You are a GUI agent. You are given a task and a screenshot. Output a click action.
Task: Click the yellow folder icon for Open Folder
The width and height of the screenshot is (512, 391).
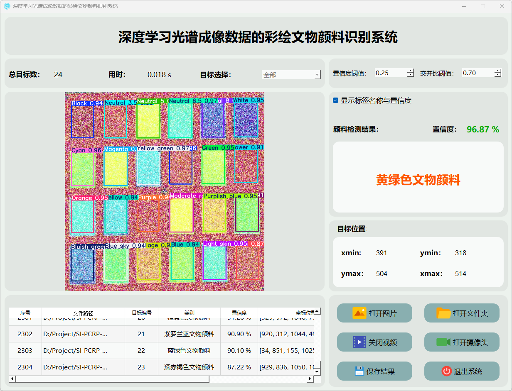point(443,313)
